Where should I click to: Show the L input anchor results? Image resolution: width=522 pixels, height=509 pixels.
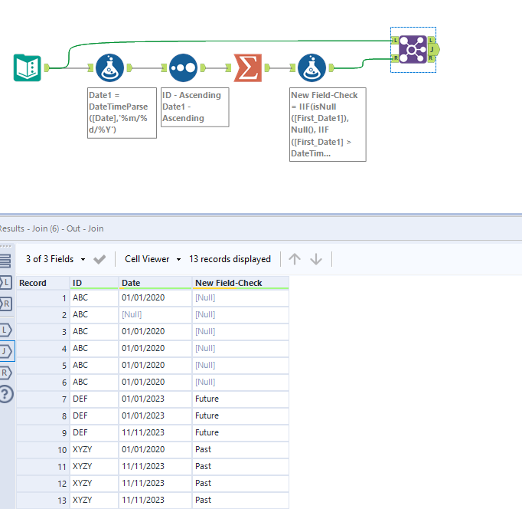[x=5, y=283]
